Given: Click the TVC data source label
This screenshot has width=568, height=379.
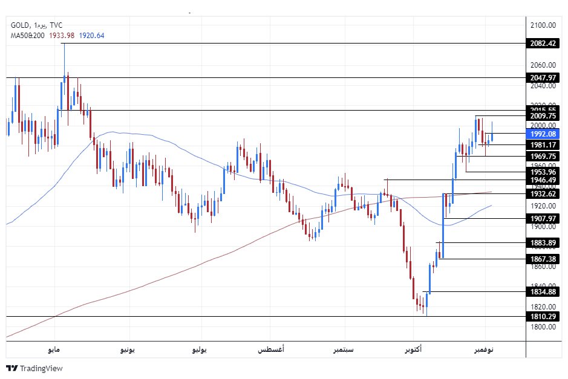Looking at the screenshot, I should pos(56,25).
